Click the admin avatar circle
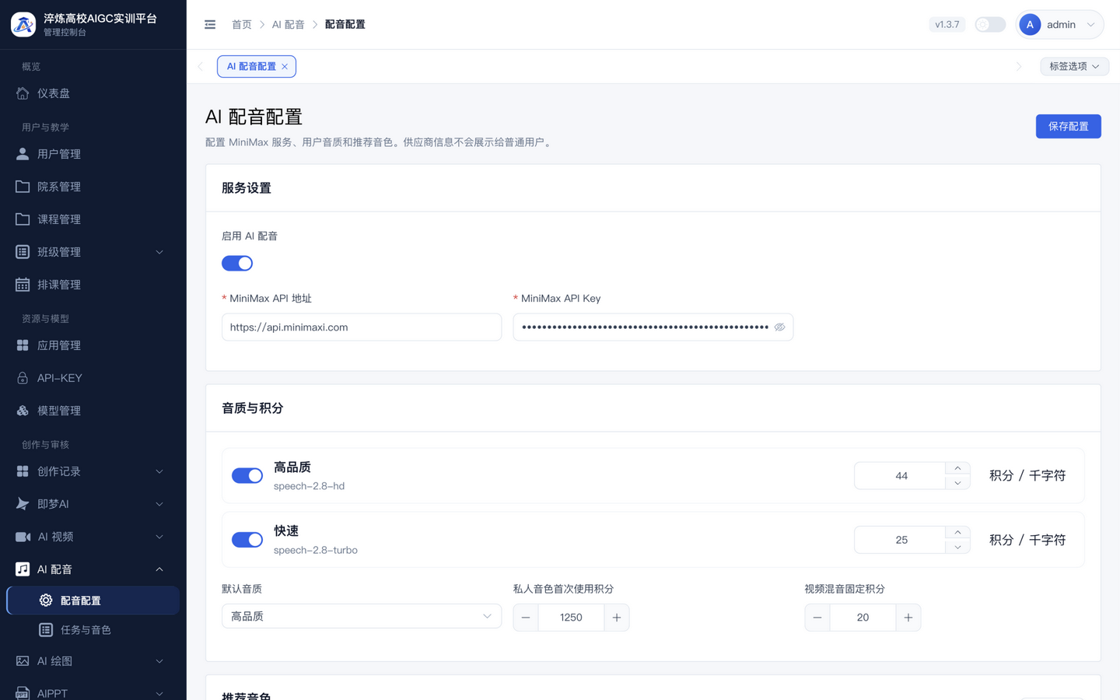 (x=1030, y=25)
